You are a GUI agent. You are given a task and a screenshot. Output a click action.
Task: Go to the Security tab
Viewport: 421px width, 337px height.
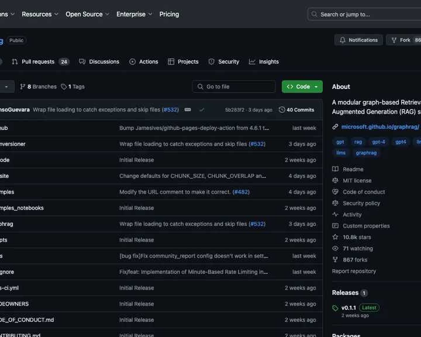(x=224, y=61)
